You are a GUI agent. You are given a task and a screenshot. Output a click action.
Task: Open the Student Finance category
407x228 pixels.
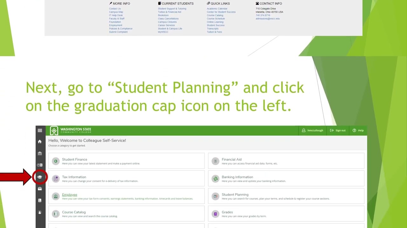tap(127, 161)
